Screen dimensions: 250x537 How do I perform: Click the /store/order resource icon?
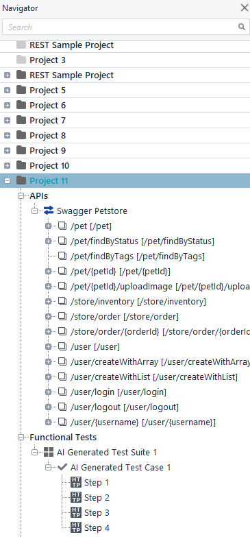click(x=62, y=316)
